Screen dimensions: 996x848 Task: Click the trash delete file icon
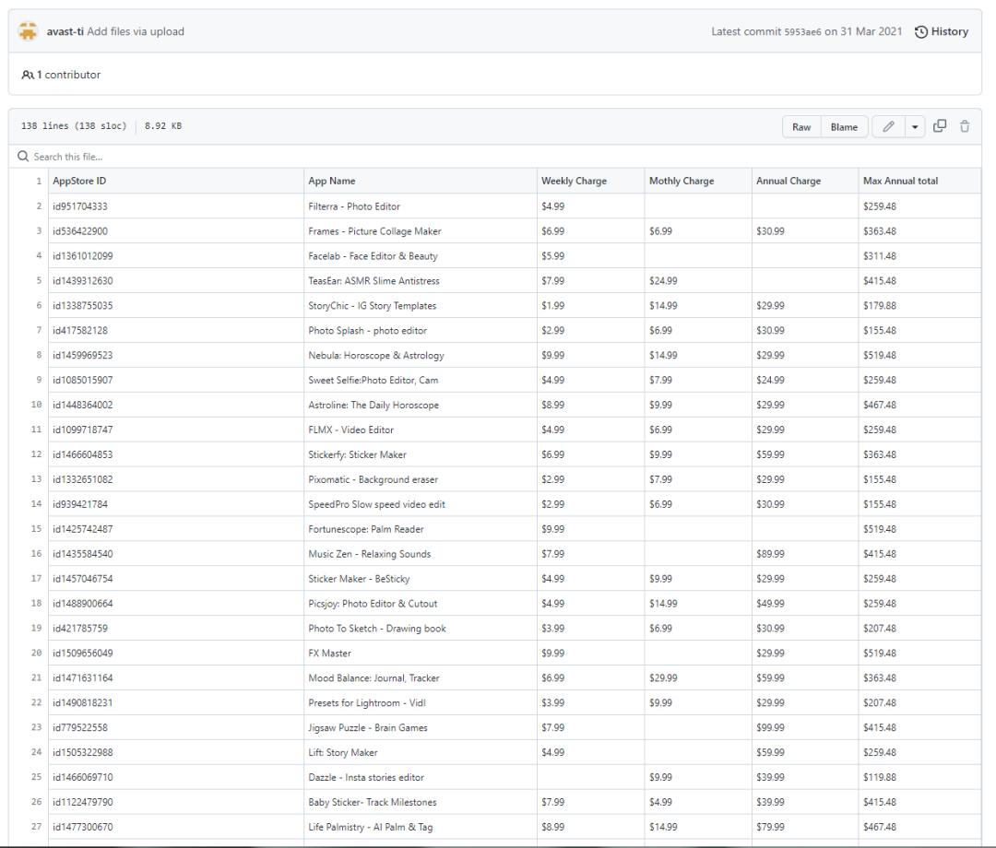(x=965, y=127)
